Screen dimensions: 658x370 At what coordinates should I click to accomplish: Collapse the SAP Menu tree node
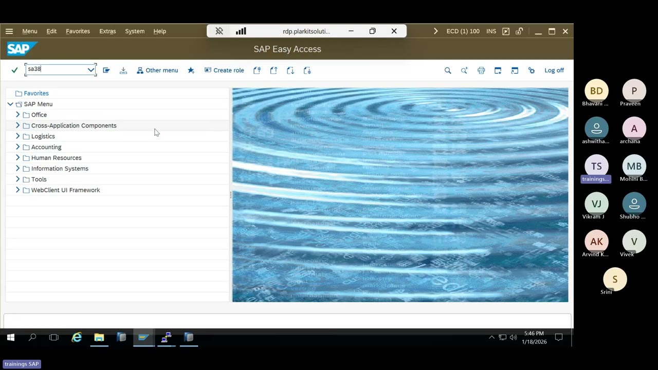tap(10, 104)
